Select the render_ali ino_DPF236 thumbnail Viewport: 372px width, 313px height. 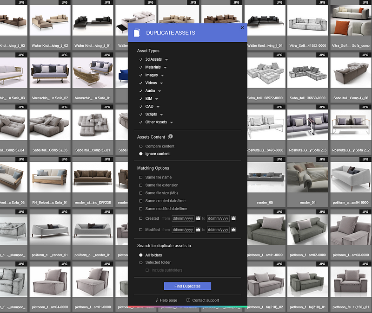coord(93,177)
